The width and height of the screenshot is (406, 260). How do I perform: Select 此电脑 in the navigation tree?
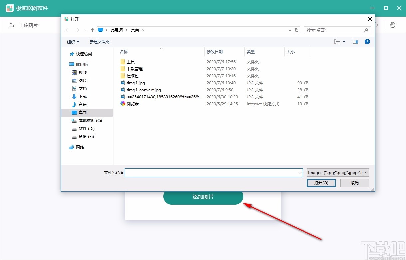point(79,64)
